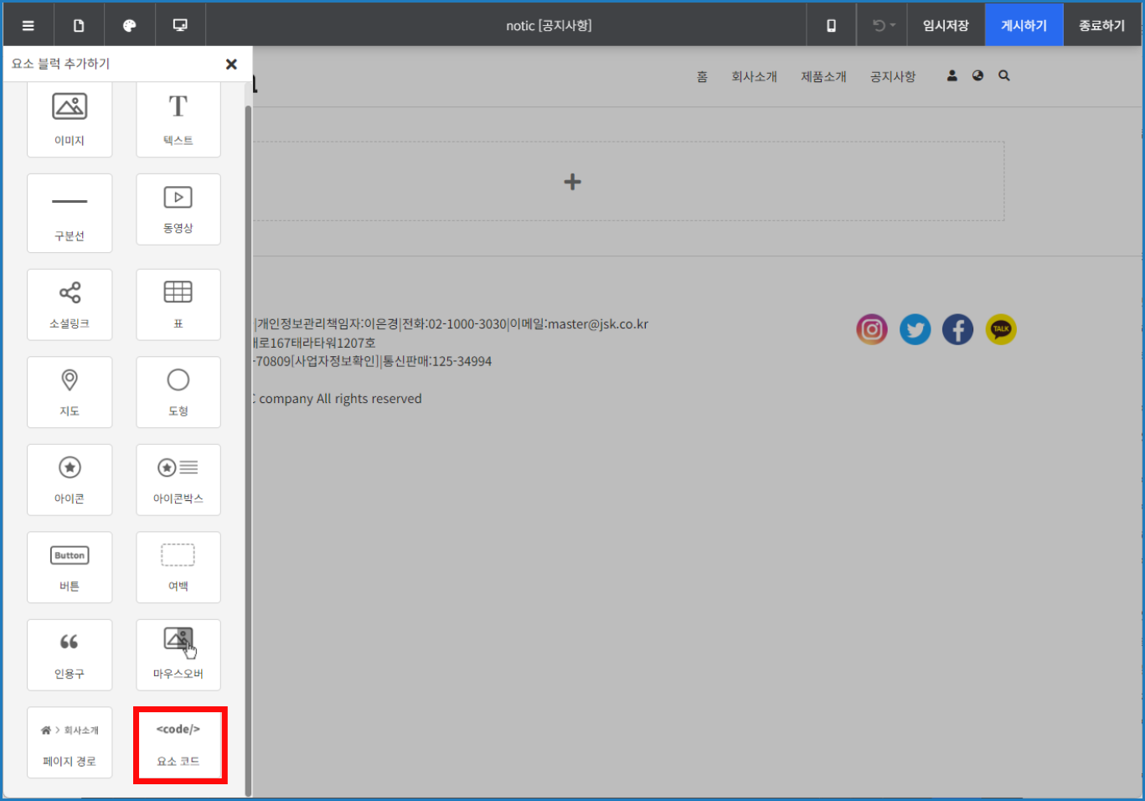
Task: Insert a 동영상 video element
Action: tap(178, 209)
